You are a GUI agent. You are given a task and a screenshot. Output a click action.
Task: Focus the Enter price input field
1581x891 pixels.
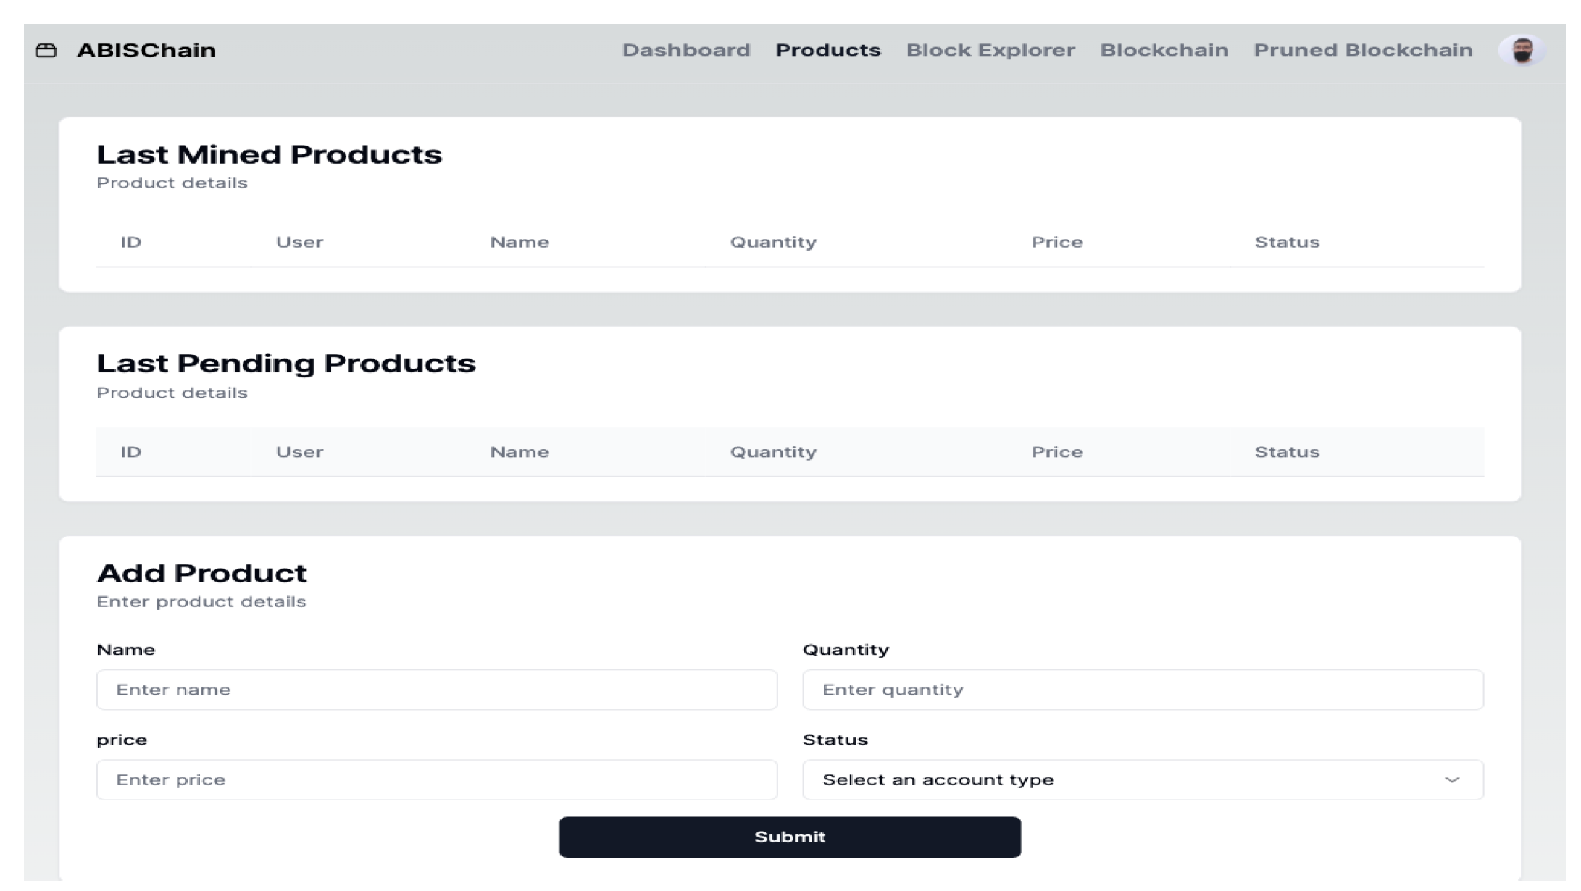(x=436, y=779)
